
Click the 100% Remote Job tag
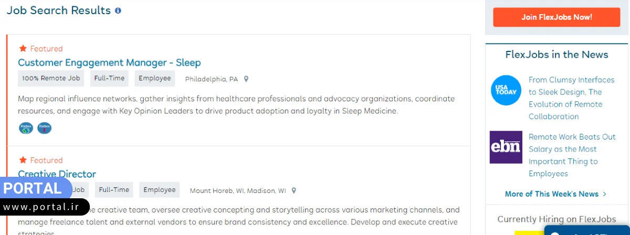click(x=51, y=79)
